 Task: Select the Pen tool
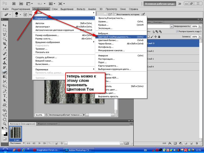(x=5, y=91)
